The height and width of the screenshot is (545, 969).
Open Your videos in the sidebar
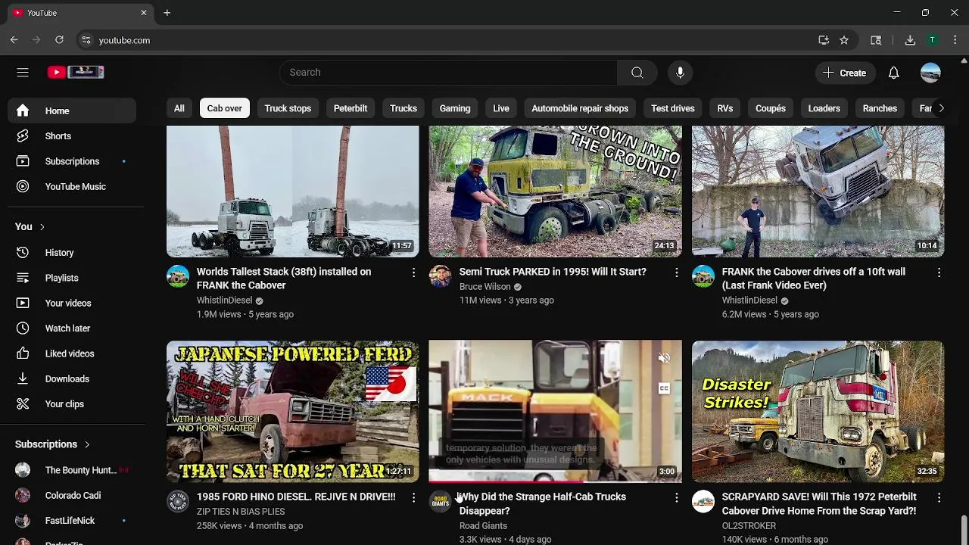72,303
